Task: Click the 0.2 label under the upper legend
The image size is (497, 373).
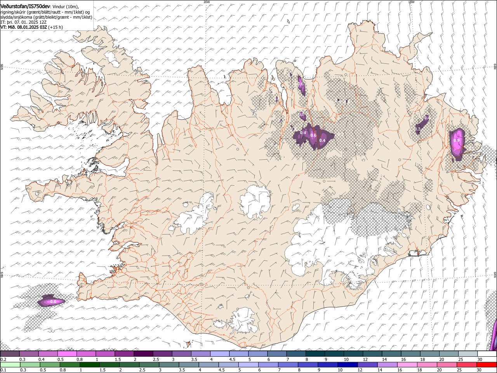Action: 3,359
